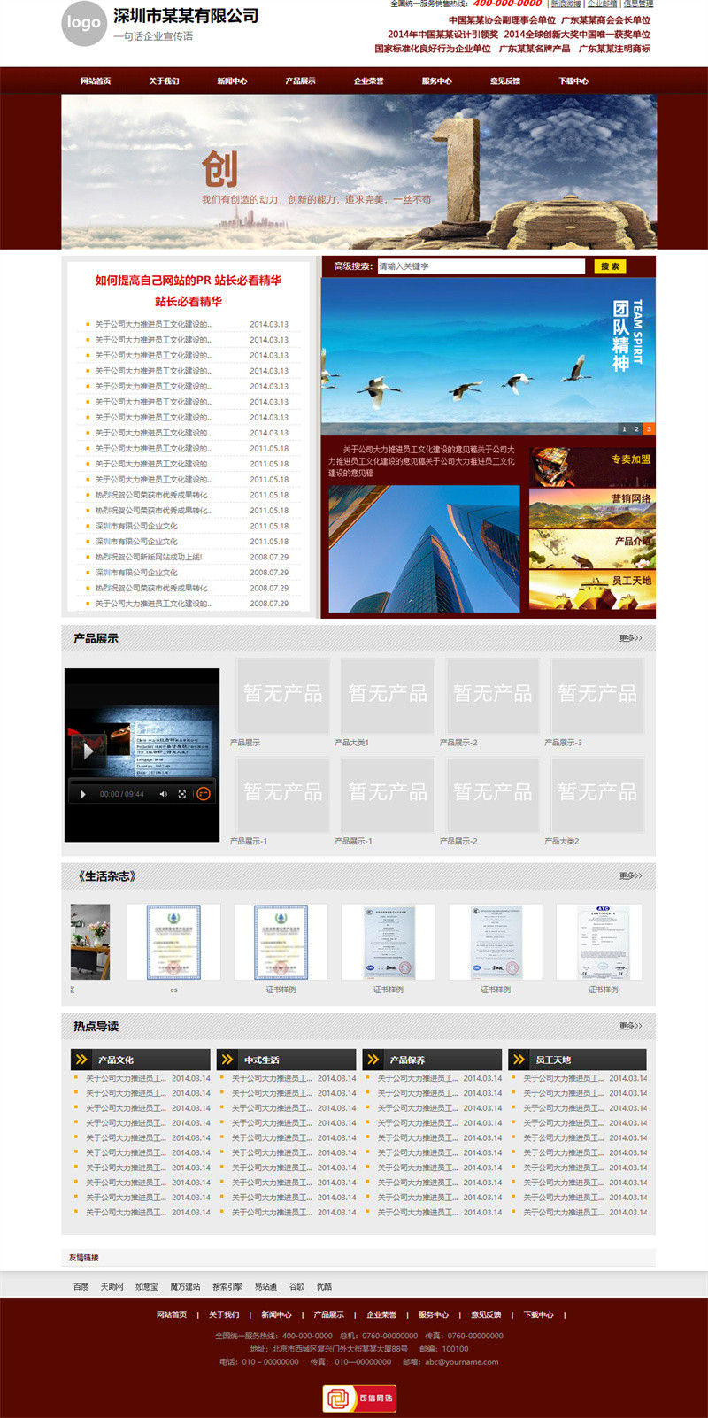Open 关于我们 in the top navigation
This screenshot has width=708, height=1418.
coord(164,81)
